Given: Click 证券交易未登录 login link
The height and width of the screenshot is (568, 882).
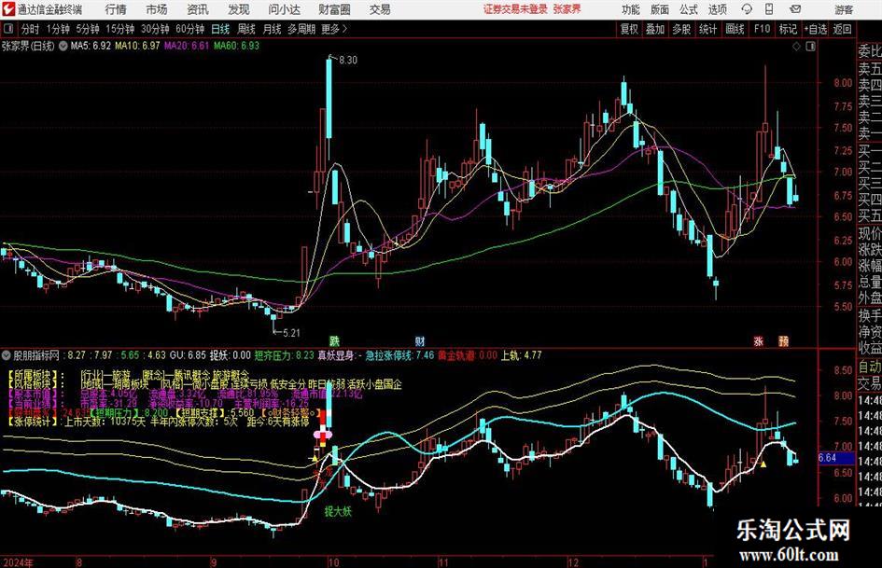Looking at the screenshot, I should point(515,9).
